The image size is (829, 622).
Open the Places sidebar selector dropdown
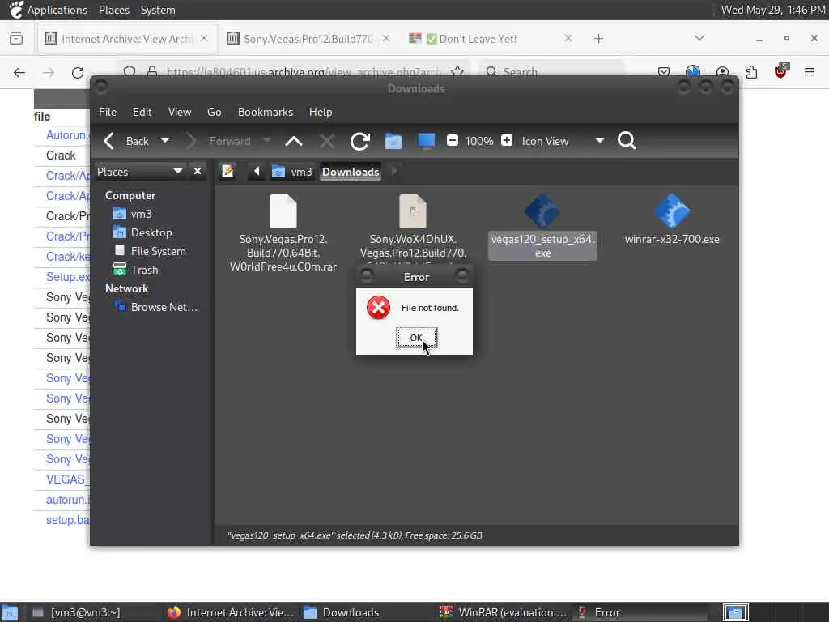point(140,172)
